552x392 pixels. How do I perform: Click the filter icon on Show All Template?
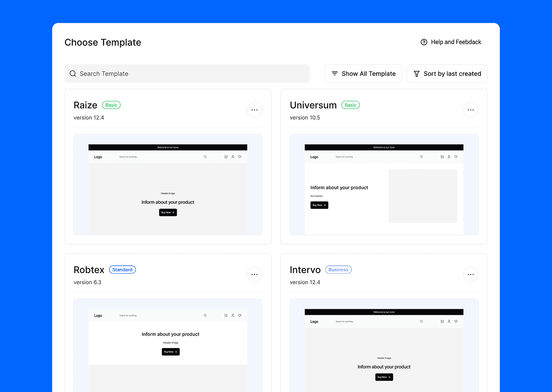click(x=335, y=73)
